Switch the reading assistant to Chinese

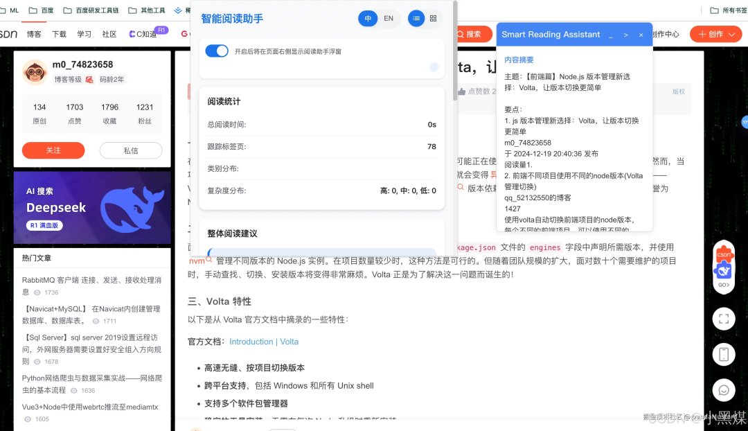coord(368,18)
